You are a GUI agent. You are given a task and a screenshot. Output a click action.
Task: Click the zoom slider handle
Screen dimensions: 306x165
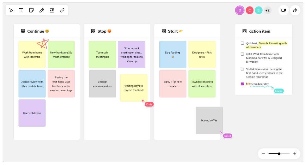tap(279, 154)
